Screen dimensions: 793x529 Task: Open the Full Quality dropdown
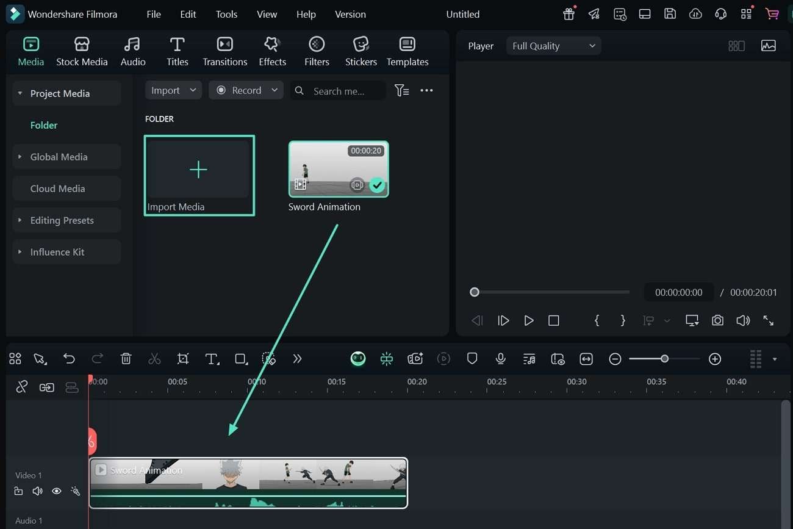pyautogui.click(x=553, y=46)
